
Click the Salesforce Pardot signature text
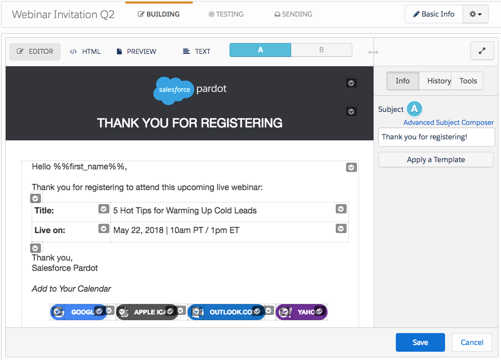coord(65,268)
